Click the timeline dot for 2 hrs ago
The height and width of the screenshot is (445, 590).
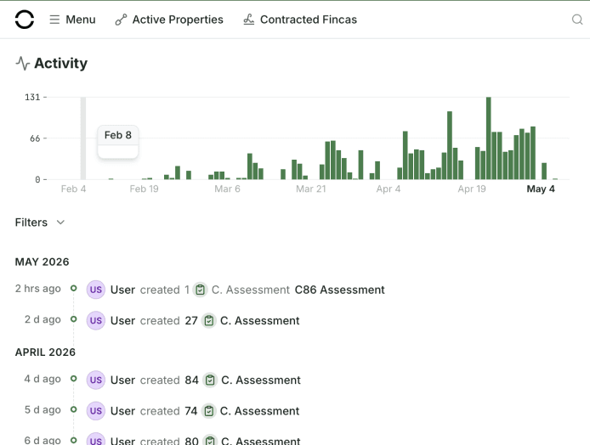point(74,288)
